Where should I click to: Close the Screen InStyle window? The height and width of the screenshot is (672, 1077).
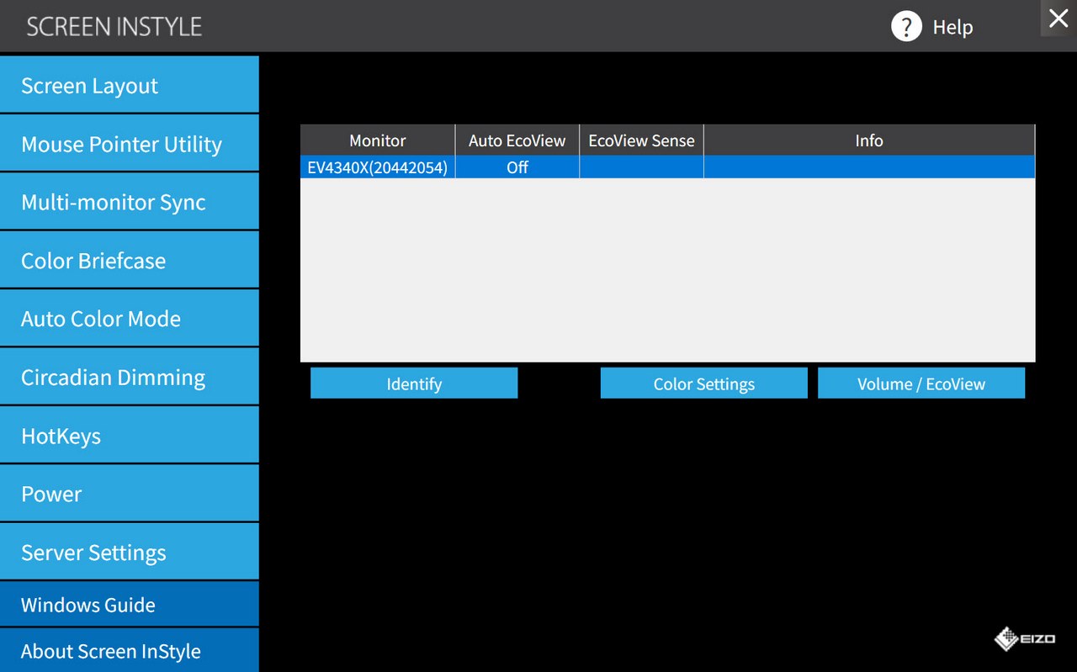click(1058, 18)
